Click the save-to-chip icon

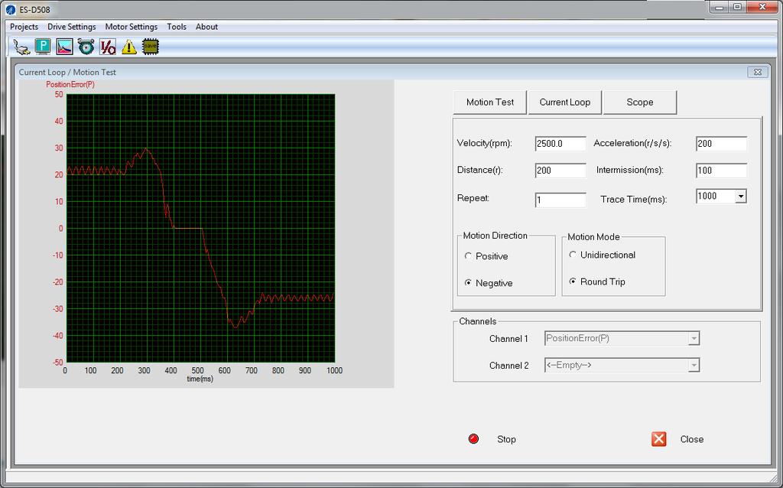[x=151, y=47]
